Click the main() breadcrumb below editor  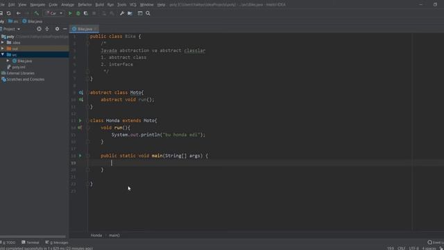tap(114, 235)
